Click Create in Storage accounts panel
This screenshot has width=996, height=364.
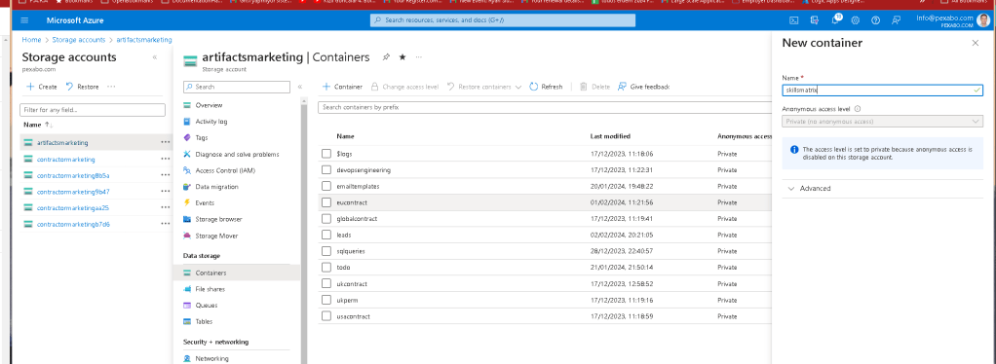tap(41, 87)
